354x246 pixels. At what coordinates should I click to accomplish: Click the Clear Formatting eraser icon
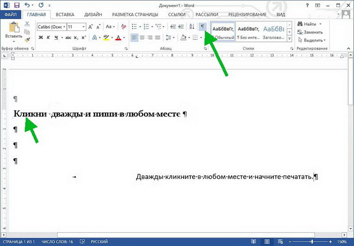(123, 27)
